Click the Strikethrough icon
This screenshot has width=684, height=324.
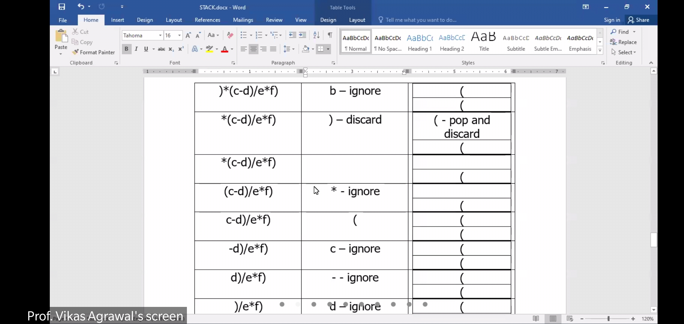[x=161, y=49]
